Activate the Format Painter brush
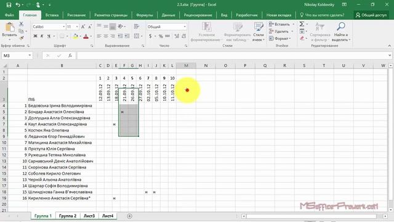The height and width of the screenshot is (222, 394). click(22, 38)
